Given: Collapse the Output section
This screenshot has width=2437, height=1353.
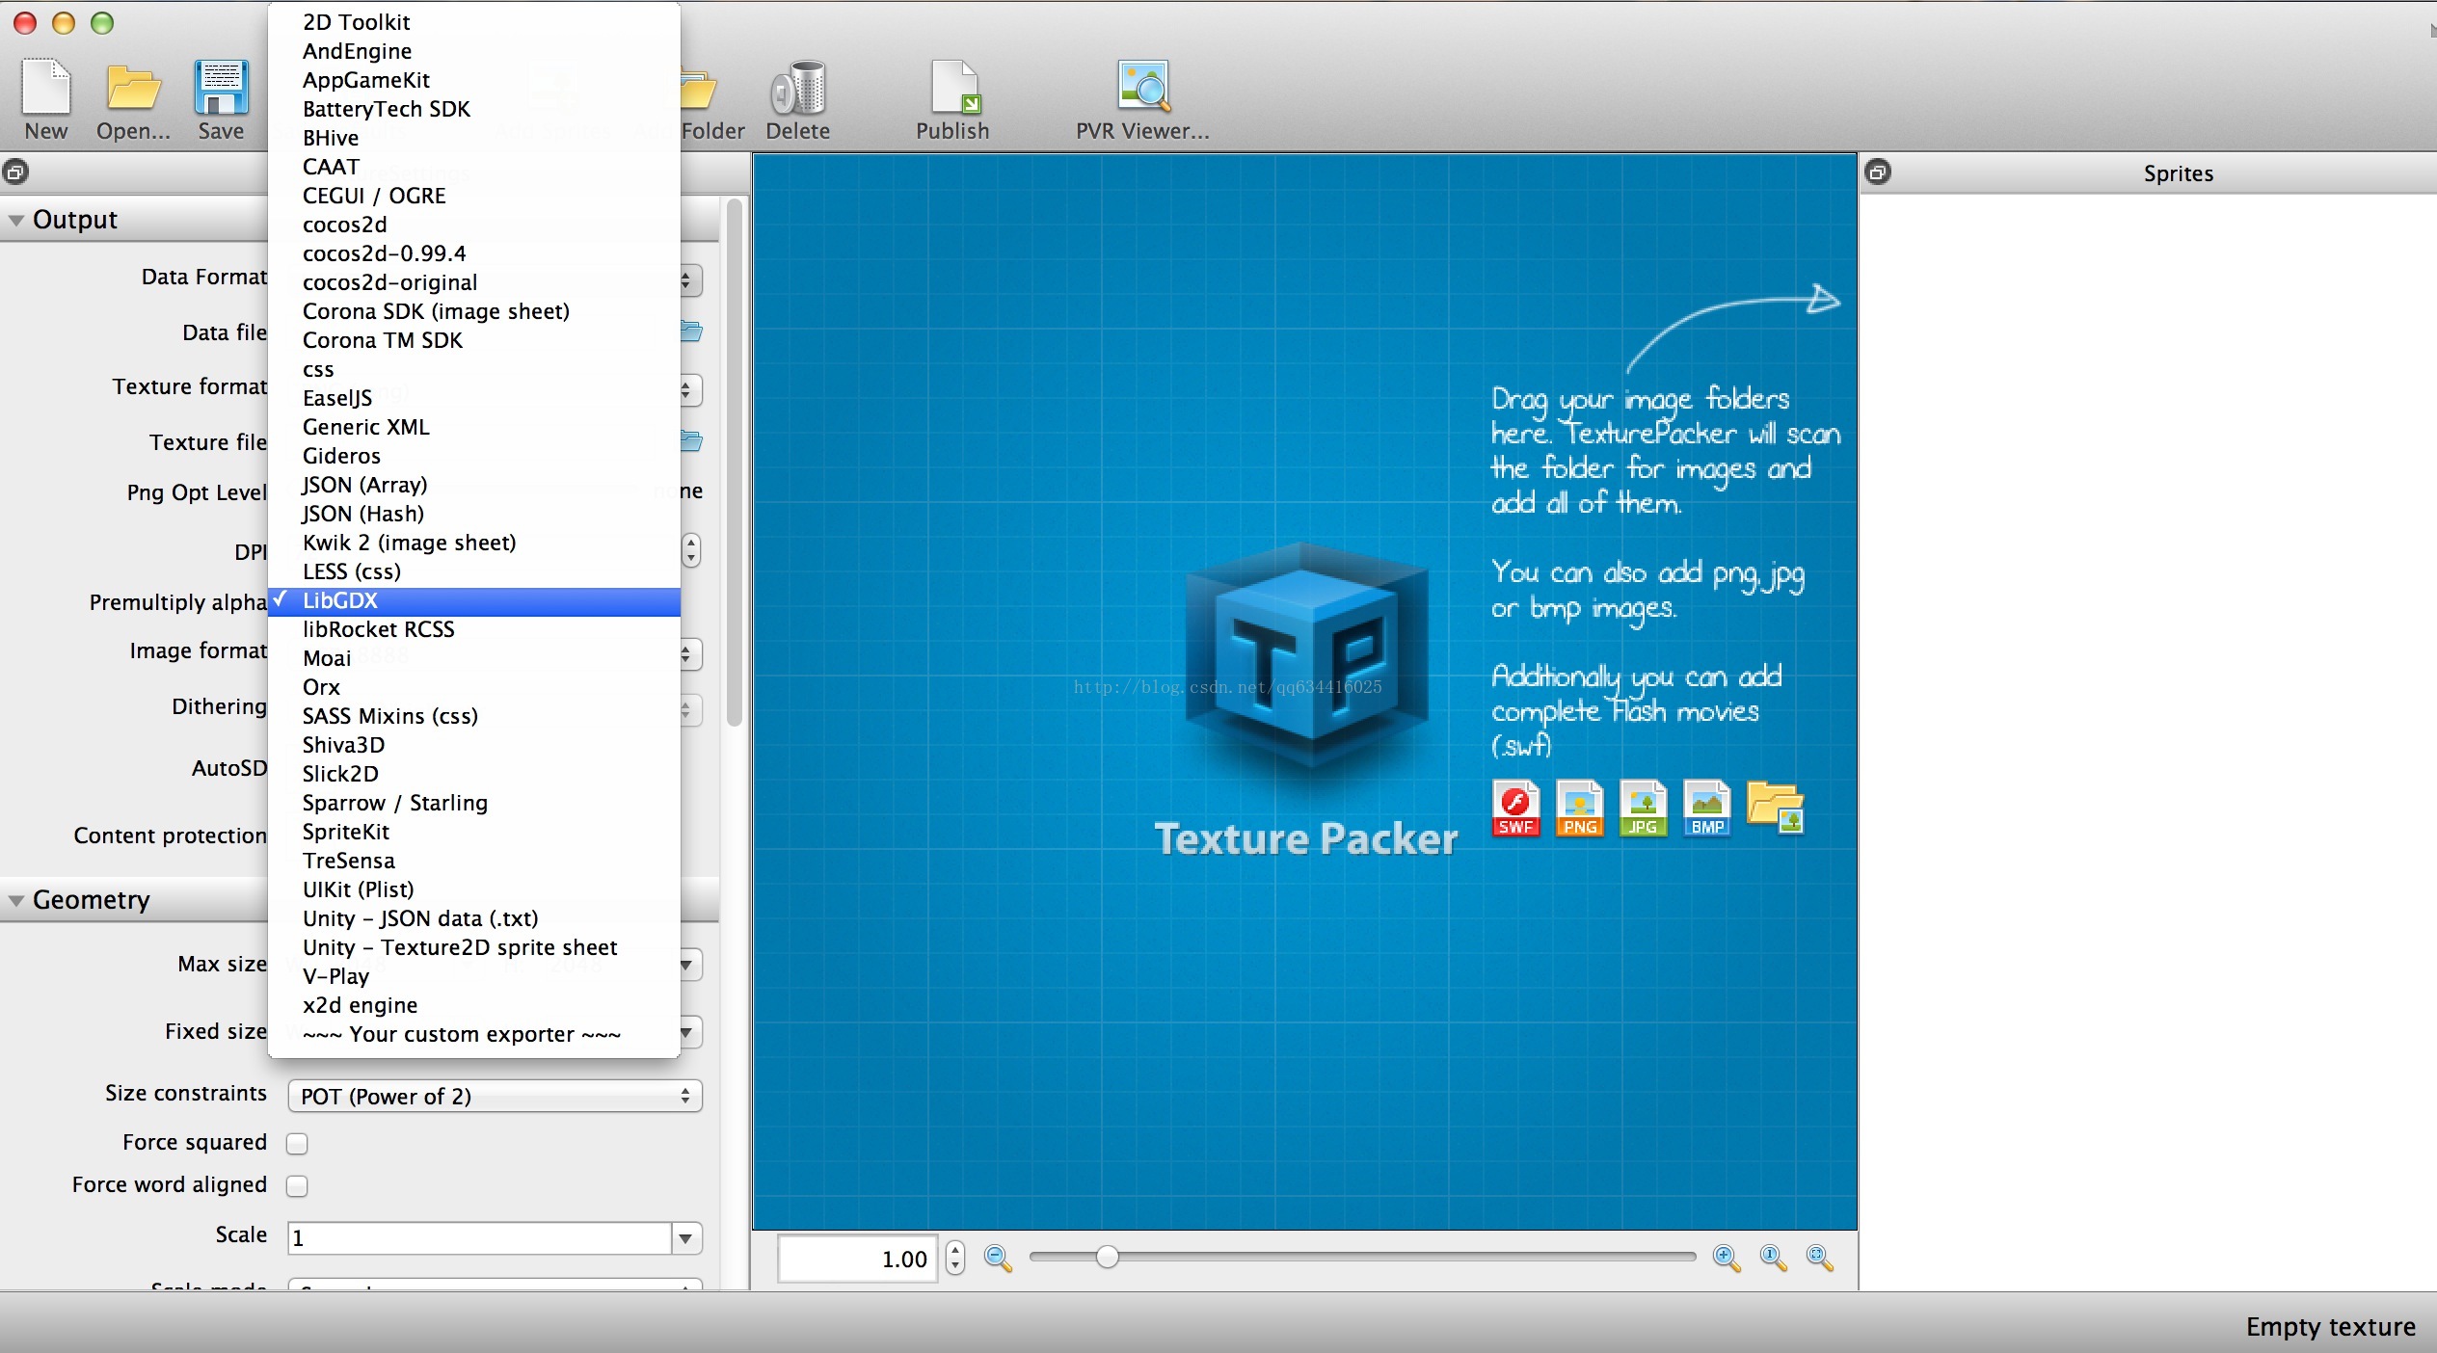Looking at the screenshot, I should click(x=16, y=221).
